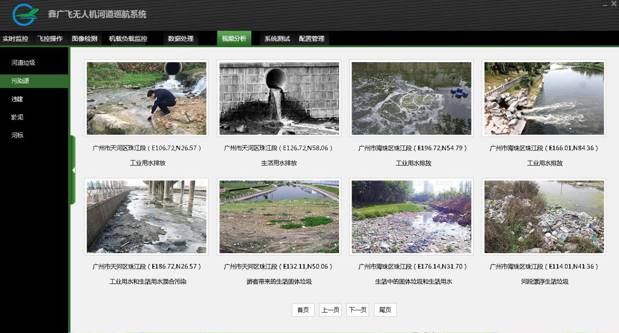Open thumbnail of floating garbage near reeds
The height and width of the screenshot is (333, 619).
point(544,217)
